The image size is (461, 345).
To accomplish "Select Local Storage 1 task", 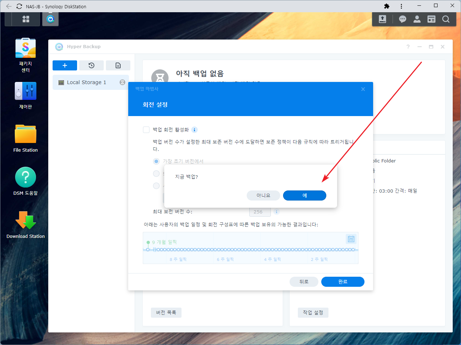I will 91,82.
